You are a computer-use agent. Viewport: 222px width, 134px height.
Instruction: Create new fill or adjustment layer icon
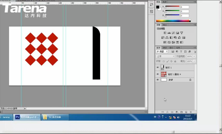[x=177, y=112]
